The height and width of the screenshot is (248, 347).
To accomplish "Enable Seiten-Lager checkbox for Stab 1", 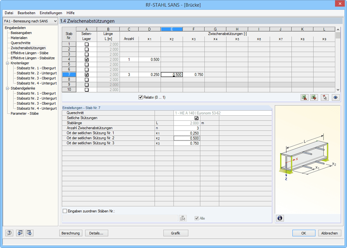I will [x=87, y=44].
